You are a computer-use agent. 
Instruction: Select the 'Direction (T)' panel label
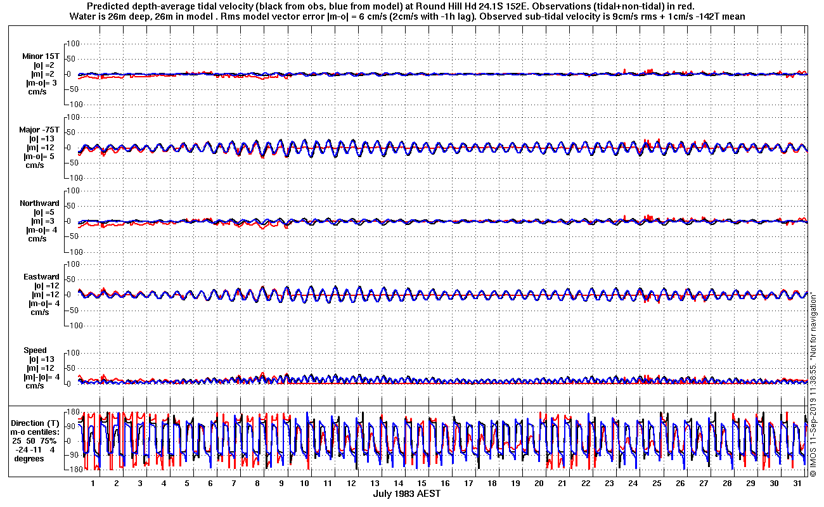(36, 423)
